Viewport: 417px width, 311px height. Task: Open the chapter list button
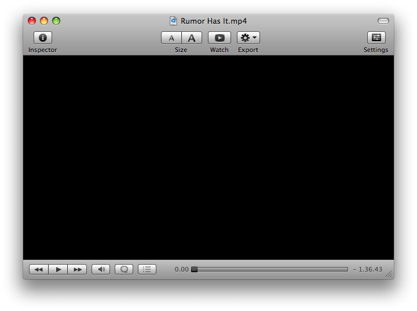tap(147, 269)
